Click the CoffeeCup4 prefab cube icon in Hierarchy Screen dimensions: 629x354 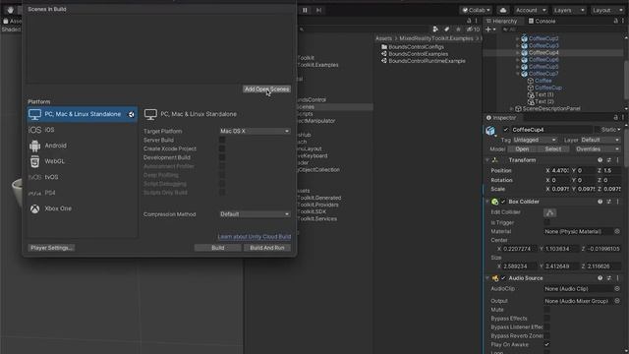(x=524, y=52)
